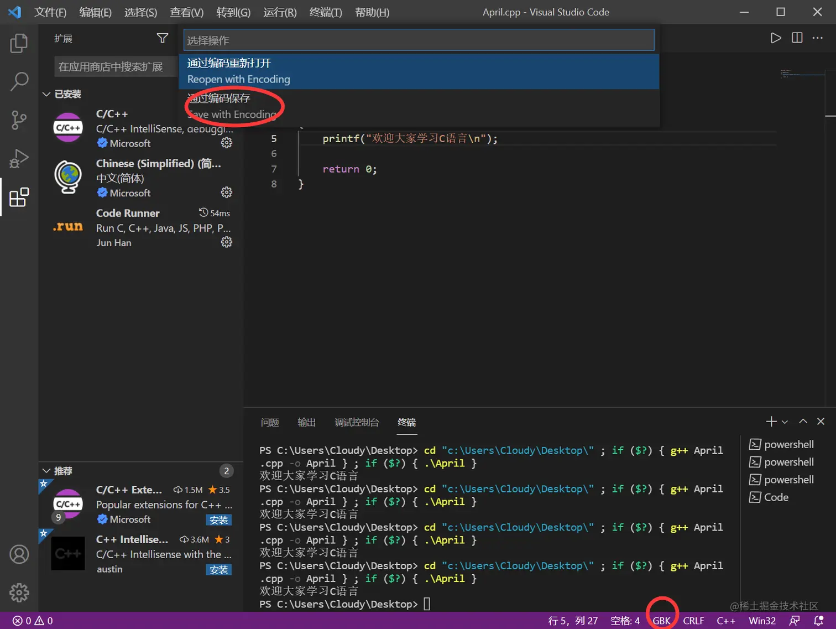The width and height of the screenshot is (836, 629).
Task: Click the filter extensions funnel icon
Action: [163, 38]
